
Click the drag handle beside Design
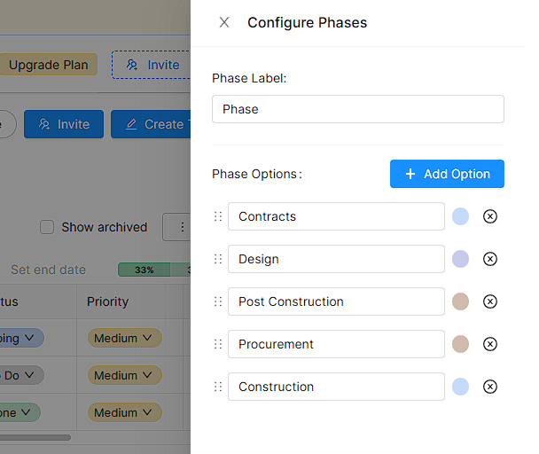pyautogui.click(x=218, y=259)
